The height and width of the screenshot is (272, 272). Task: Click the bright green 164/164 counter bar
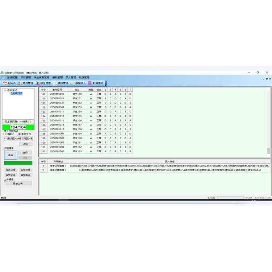pyautogui.click(x=18, y=127)
